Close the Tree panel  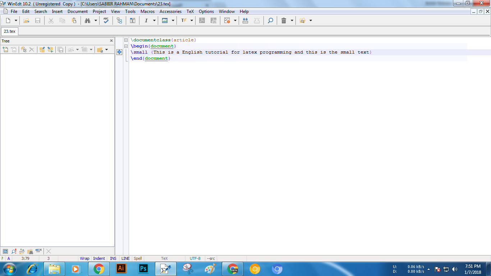coord(111,41)
